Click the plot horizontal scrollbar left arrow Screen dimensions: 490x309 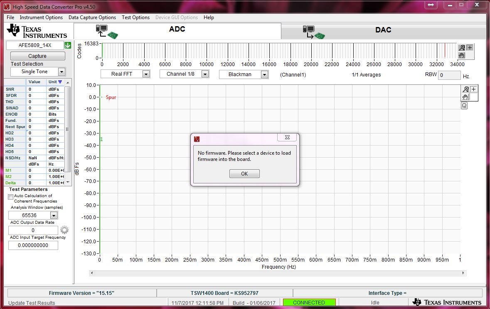(91, 273)
